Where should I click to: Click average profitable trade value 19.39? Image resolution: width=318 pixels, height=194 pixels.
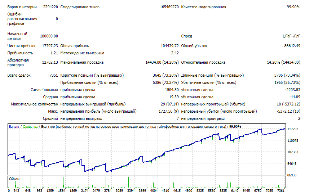click(174, 97)
